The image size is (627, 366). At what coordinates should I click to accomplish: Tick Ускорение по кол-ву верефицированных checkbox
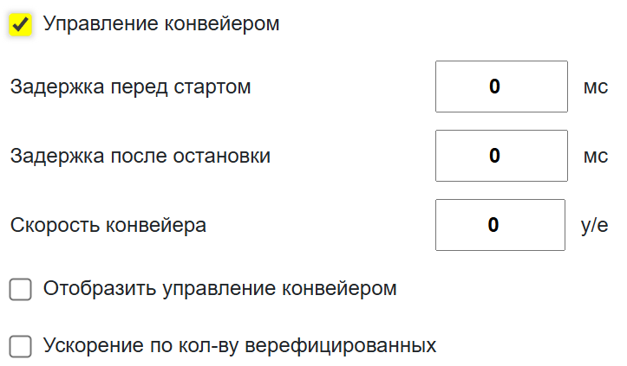[21, 347]
